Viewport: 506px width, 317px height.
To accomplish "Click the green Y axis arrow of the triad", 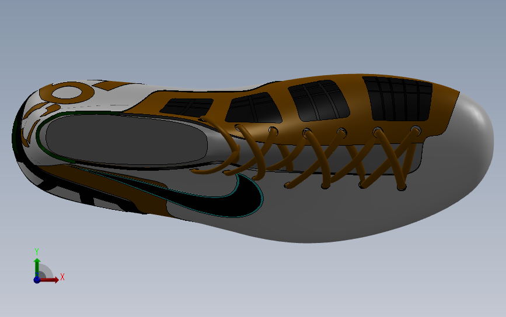I will click(x=37, y=266).
